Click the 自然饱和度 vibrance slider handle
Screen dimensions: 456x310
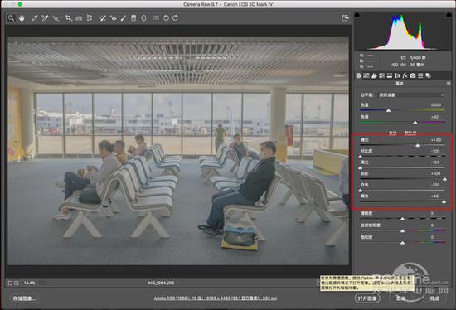coord(402,230)
